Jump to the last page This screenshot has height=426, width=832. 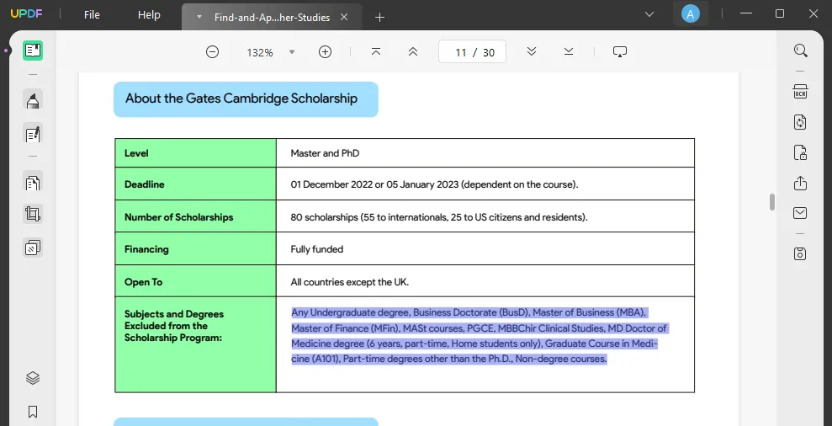tap(569, 52)
